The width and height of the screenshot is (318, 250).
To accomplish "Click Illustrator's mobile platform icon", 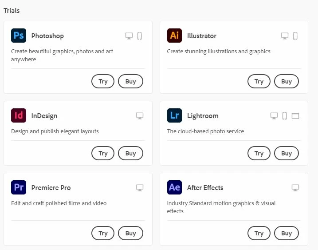I will coord(295,36).
